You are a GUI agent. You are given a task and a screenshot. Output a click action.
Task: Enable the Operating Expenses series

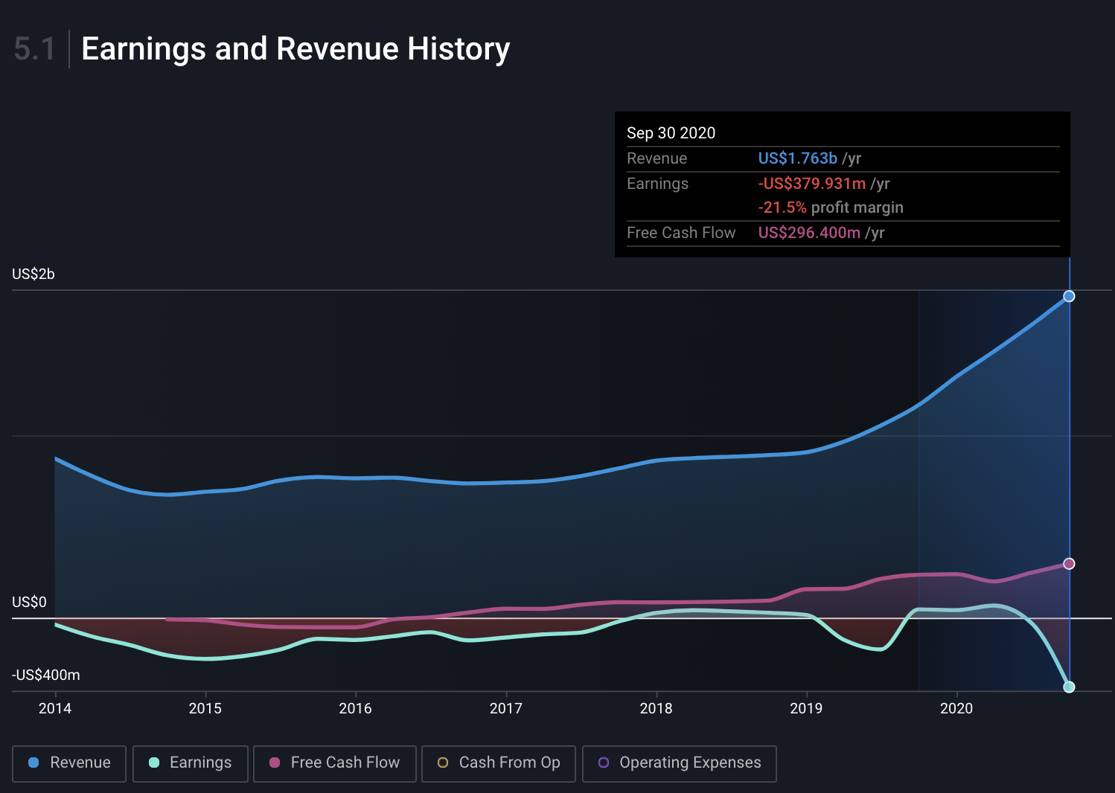pyautogui.click(x=679, y=763)
